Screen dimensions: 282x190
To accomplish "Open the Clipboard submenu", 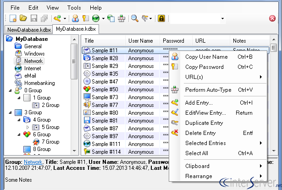I will [218, 166].
